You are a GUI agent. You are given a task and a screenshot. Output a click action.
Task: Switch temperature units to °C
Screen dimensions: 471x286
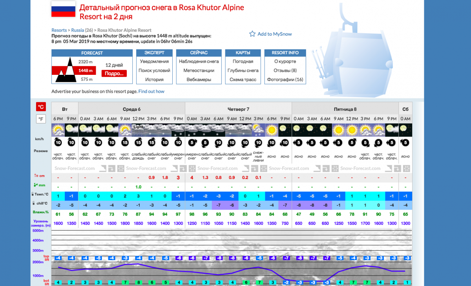pyautogui.click(x=41, y=107)
